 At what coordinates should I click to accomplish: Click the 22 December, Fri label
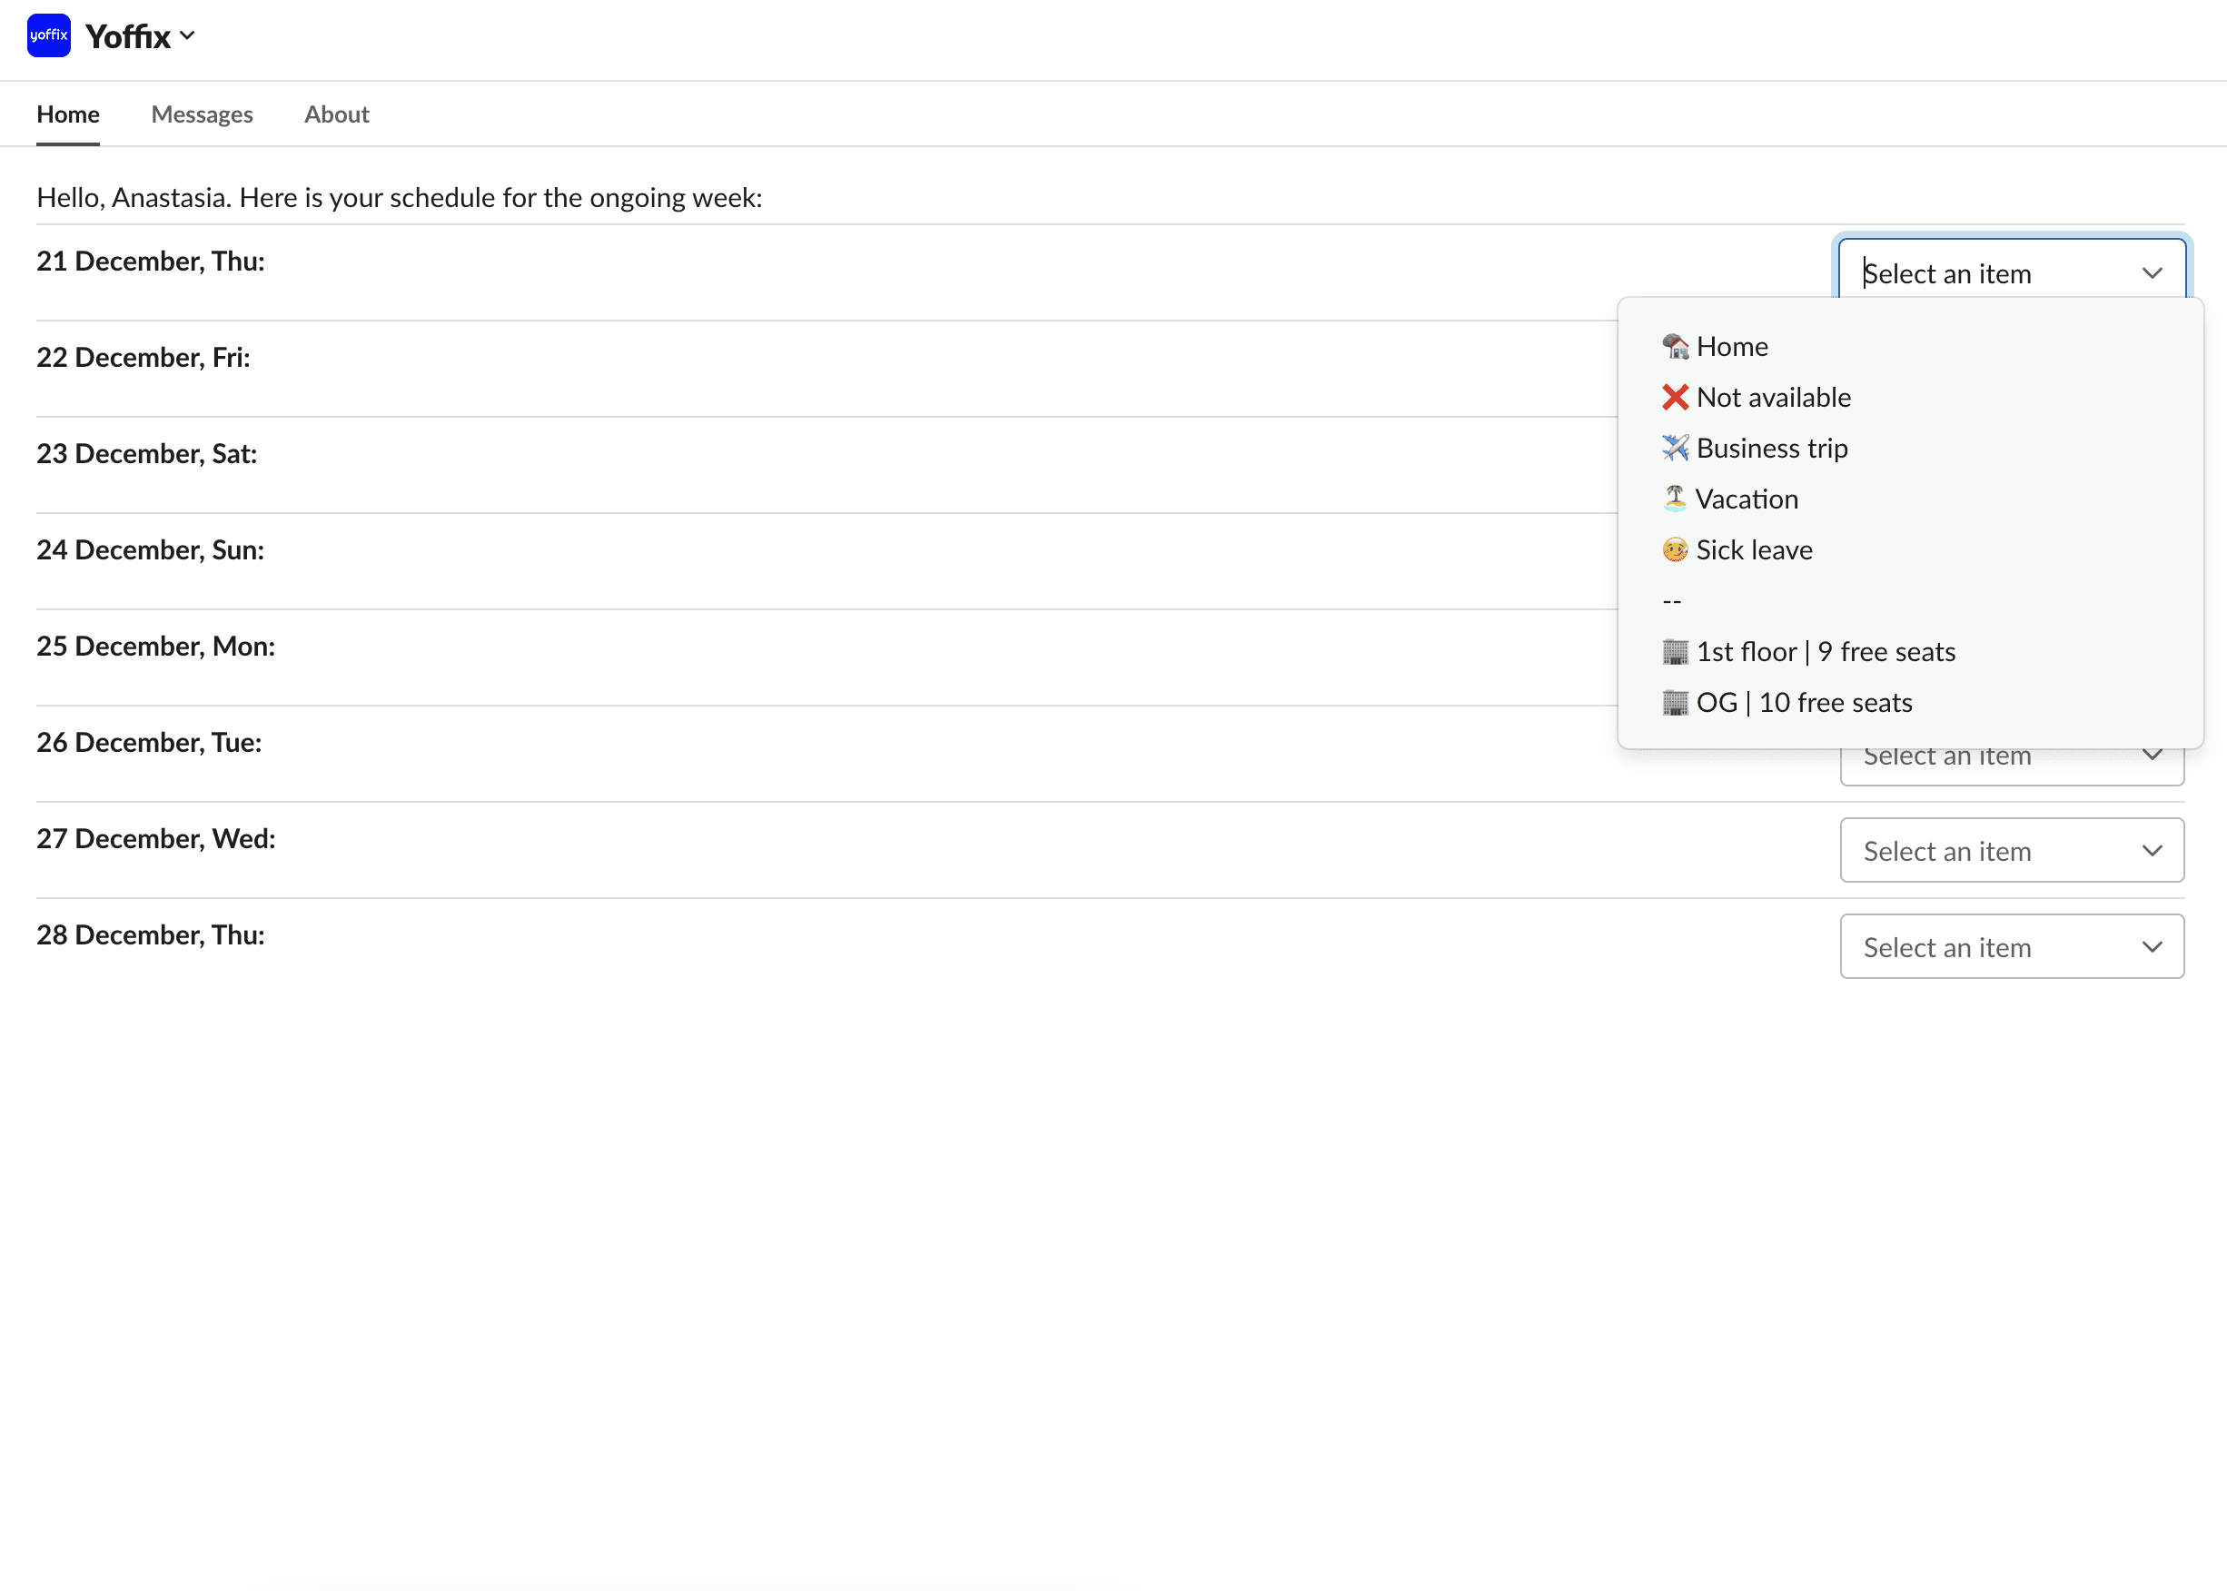pyautogui.click(x=143, y=358)
